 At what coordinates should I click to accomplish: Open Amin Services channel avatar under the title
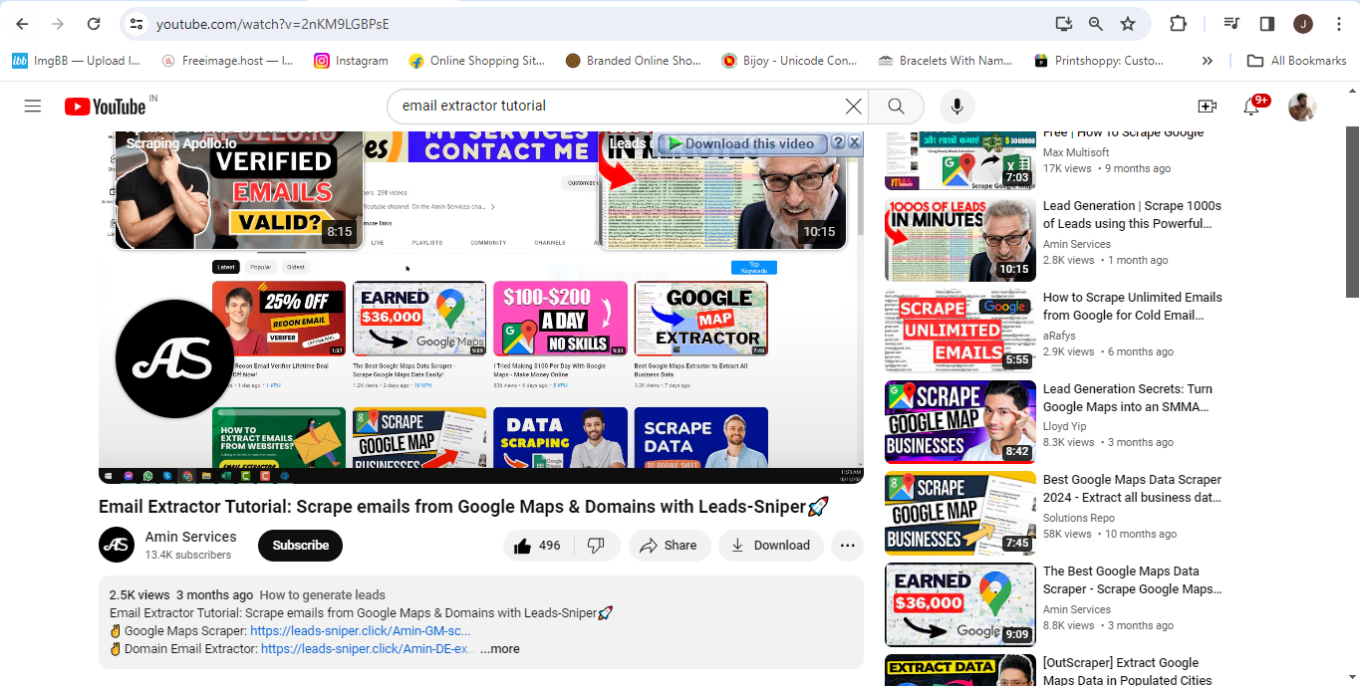click(x=117, y=545)
